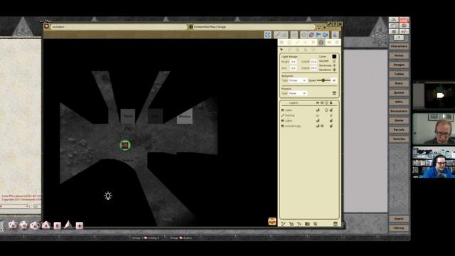Select the light bulb marker on the map
The image size is (455, 256).
coord(108,196)
